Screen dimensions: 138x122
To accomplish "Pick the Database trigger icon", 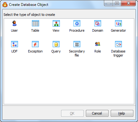I will pos(118,44).
